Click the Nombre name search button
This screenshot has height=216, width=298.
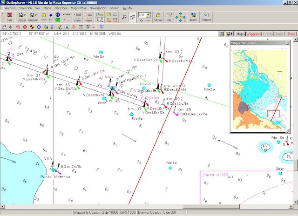point(206,17)
